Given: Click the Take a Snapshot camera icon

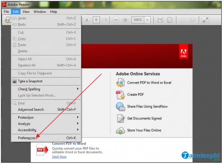Looking at the screenshot, I should pyautogui.click(x=14, y=81).
